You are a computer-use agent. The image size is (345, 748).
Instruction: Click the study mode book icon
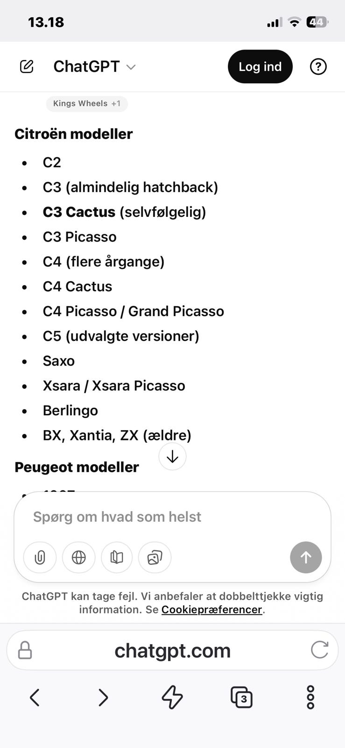point(117,557)
